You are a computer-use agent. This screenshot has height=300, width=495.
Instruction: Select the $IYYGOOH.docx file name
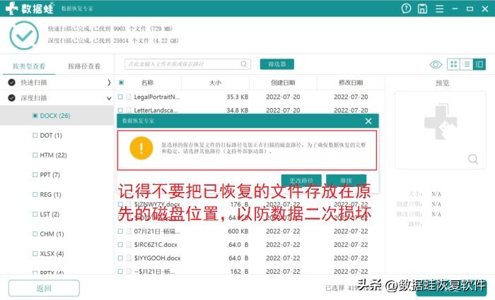[x=157, y=258]
